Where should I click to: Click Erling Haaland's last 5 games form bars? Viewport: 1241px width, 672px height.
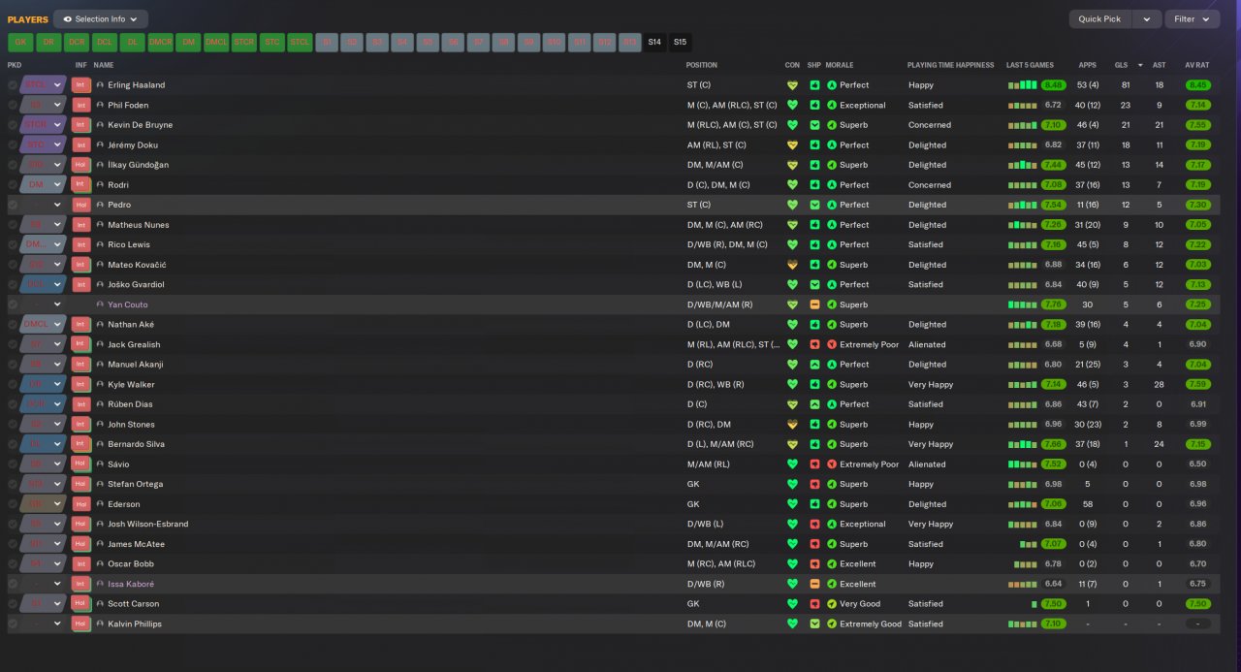[x=1021, y=85]
